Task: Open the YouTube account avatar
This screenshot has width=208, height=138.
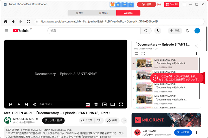Action: 197,31
